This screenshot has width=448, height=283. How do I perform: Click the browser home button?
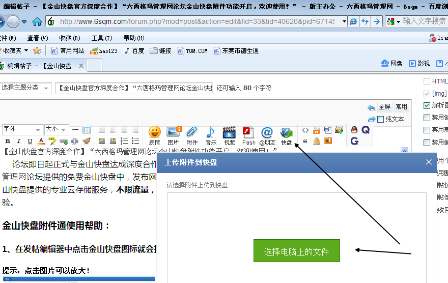pyautogui.click(x=37, y=21)
